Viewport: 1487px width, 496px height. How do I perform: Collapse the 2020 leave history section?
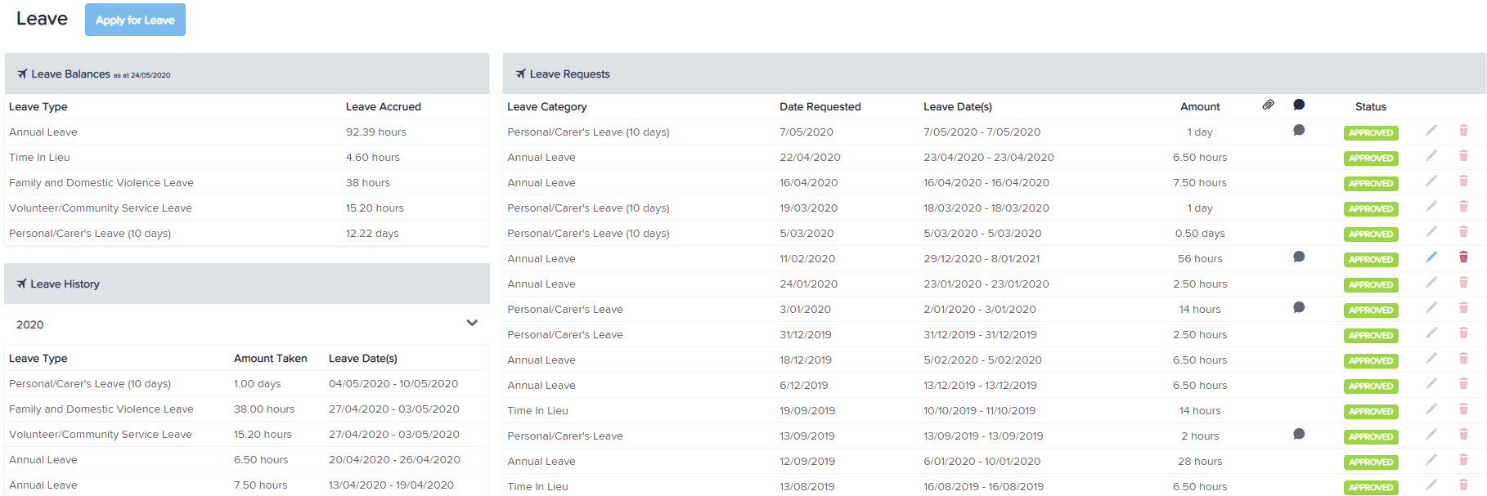[472, 323]
